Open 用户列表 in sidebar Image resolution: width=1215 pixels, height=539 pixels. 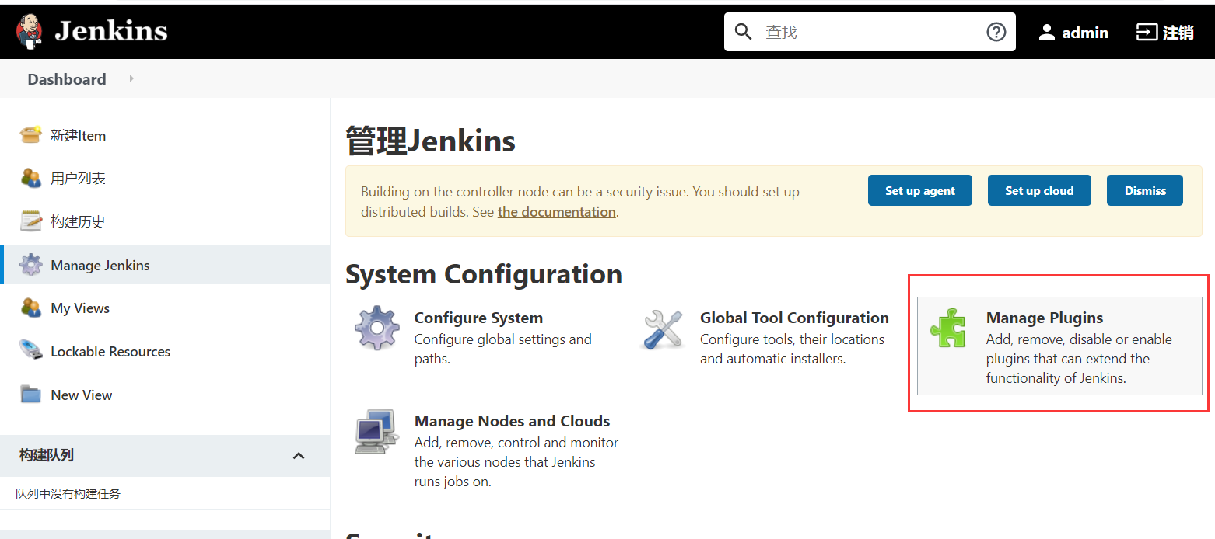point(78,179)
